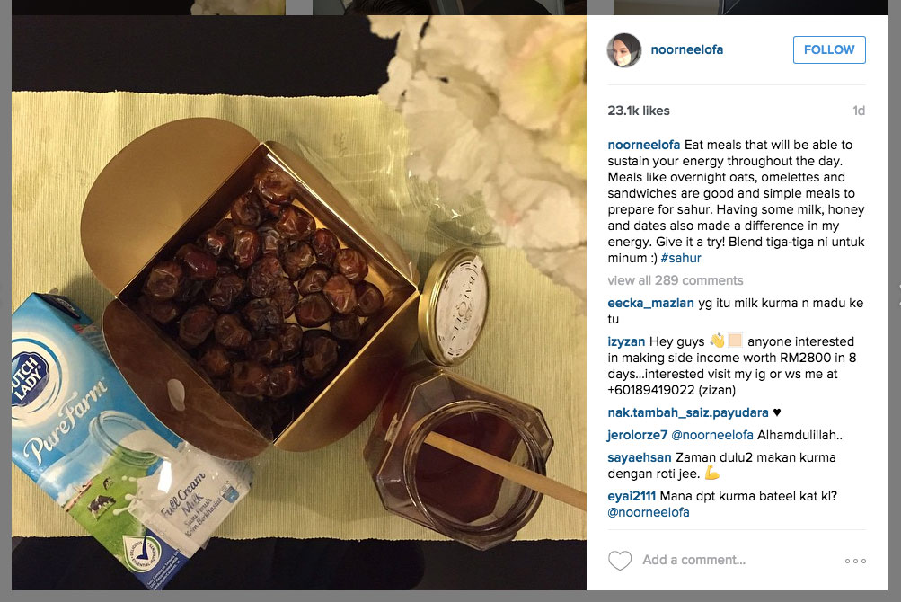Open the #sahur hashtag link
This screenshot has width=901, height=602.
(681, 258)
